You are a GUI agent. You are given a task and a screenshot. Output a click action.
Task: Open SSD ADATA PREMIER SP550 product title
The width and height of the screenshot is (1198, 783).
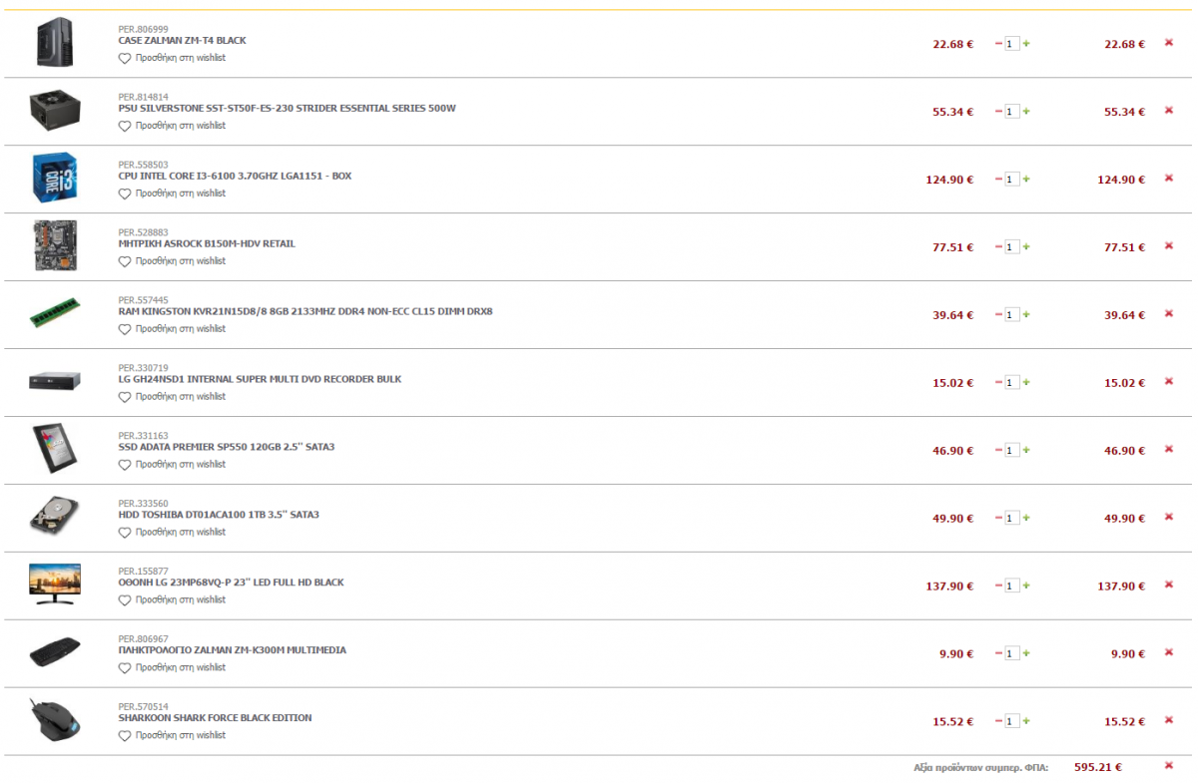pyautogui.click(x=227, y=448)
